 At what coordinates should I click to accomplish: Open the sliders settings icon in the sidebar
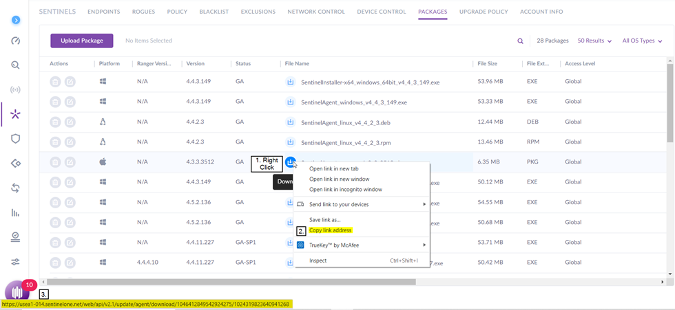pyautogui.click(x=15, y=262)
